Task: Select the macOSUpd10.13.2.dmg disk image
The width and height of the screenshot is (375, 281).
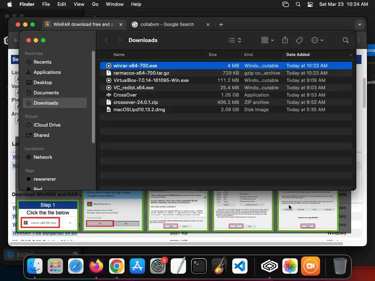Action: 226,110
